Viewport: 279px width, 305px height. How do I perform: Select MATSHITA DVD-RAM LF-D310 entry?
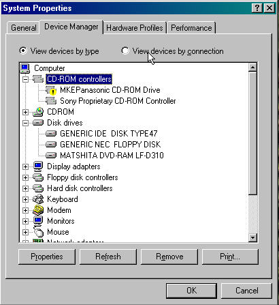click(x=112, y=156)
